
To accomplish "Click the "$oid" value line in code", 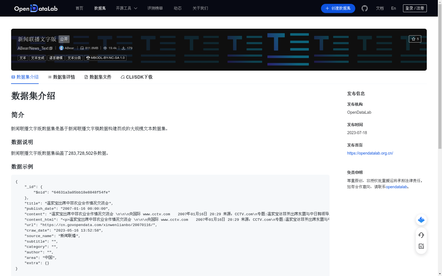I will point(72,192).
